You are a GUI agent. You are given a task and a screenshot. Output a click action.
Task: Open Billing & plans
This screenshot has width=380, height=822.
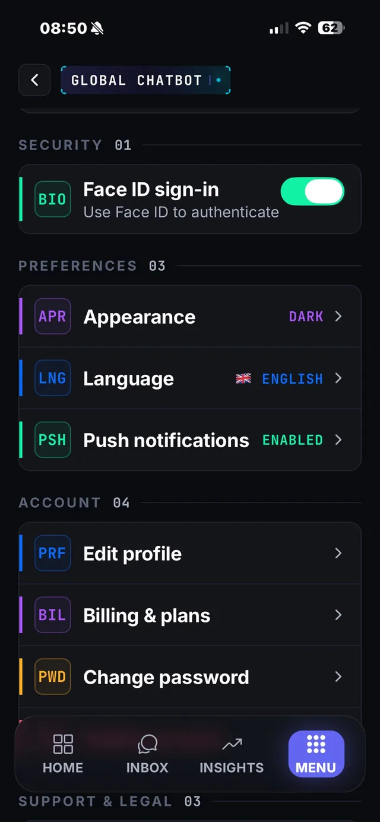click(190, 615)
